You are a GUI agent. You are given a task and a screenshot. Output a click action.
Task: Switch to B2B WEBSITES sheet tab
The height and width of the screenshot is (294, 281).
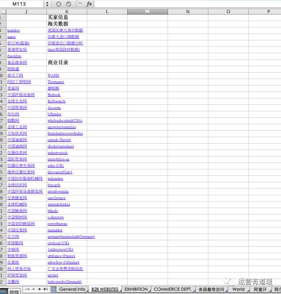click(105, 289)
